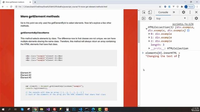Close the More getElement methods tab
The height and width of the screenshot is (112, 200).
(30, 2)
